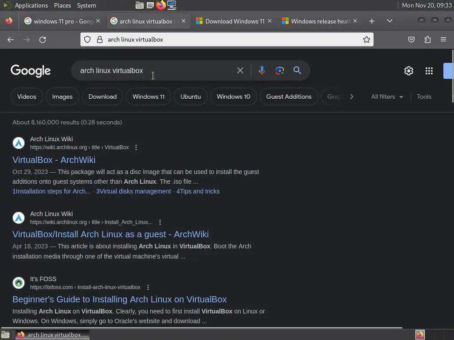
Task: Open more options for the VirtualBox - ArchWiki result
Action: pyautogui.click(x=136, y=147)
